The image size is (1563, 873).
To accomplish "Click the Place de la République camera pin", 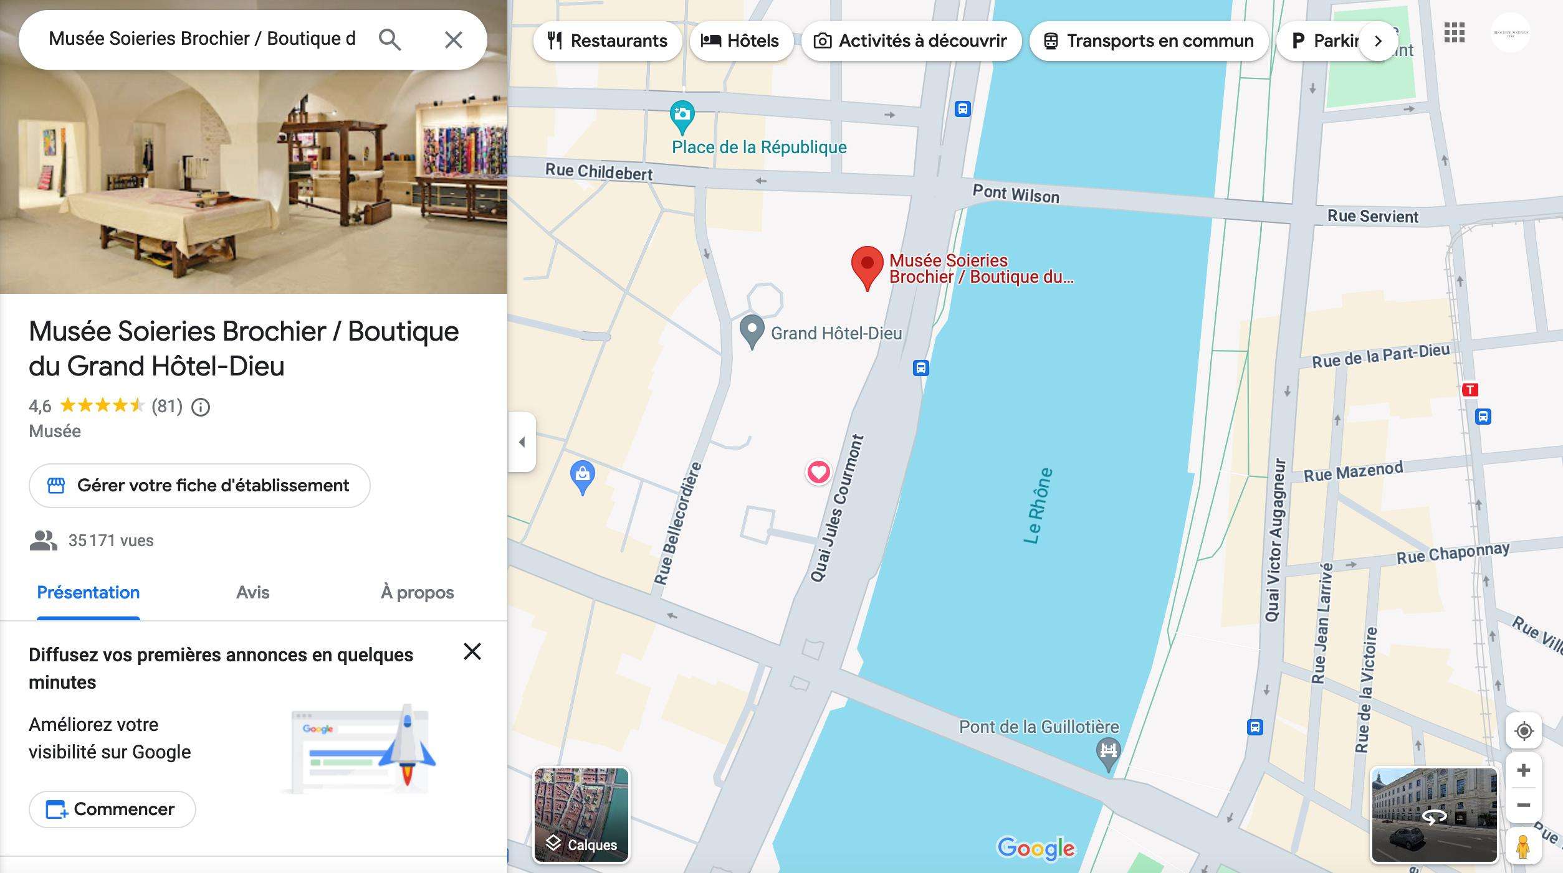I will (682, 117).
